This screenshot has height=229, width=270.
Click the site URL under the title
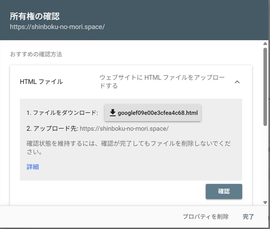[x=58, y=27]
